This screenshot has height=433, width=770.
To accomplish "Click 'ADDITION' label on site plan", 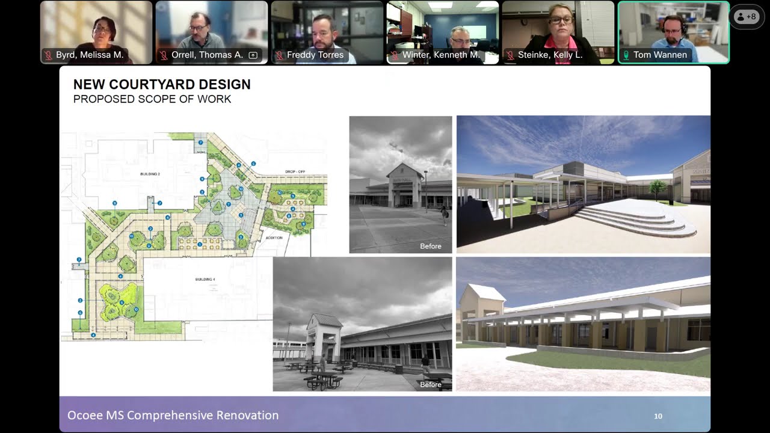I will click(x=274, y=238).
